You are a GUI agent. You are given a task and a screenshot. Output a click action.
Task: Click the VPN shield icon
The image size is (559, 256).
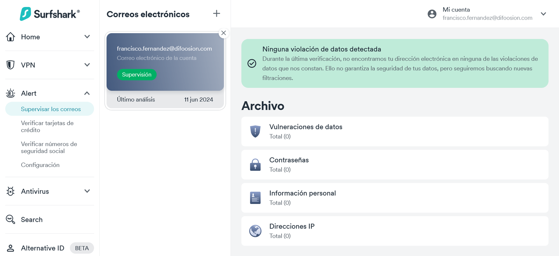tap(10, 65)
